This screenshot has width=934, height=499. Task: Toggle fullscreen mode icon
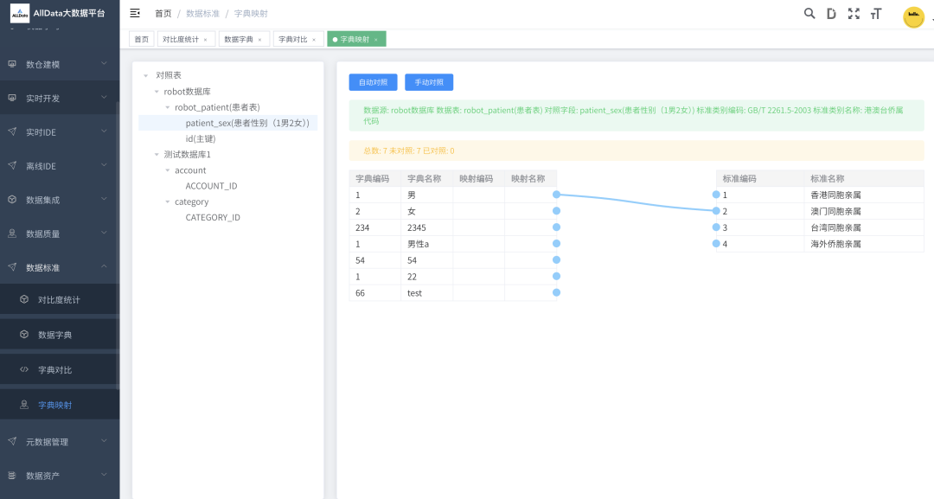pyautogui.click(x=854, y=13)
